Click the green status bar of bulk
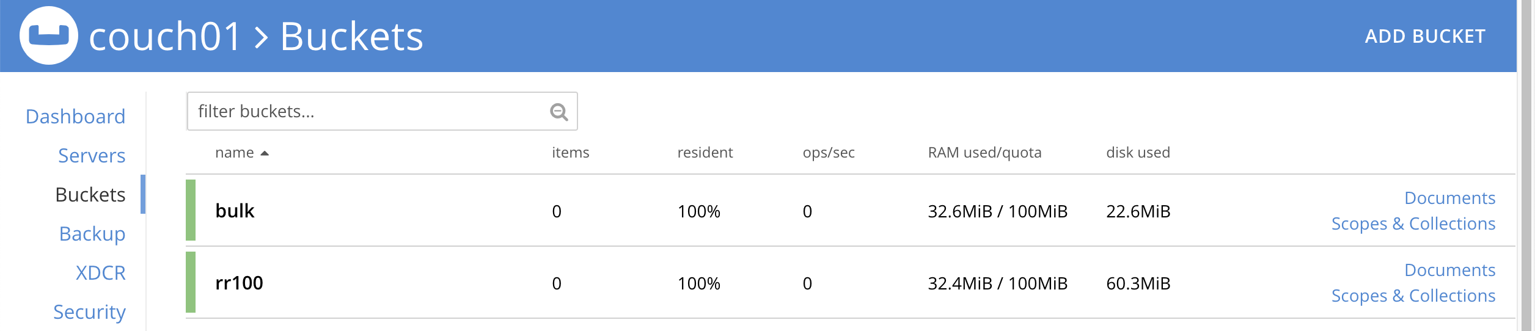Viewport: 1535px width, 331px height. (x=191, y=210)
